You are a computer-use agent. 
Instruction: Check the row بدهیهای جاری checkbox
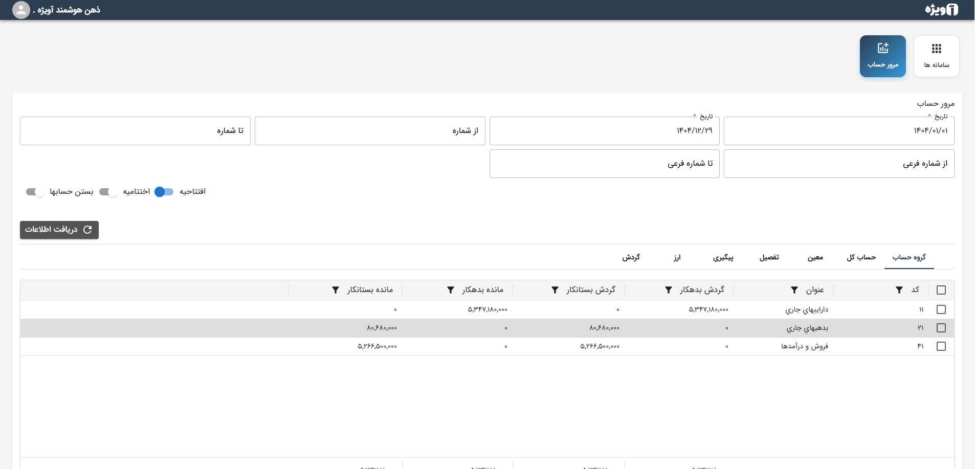[941, 328]
